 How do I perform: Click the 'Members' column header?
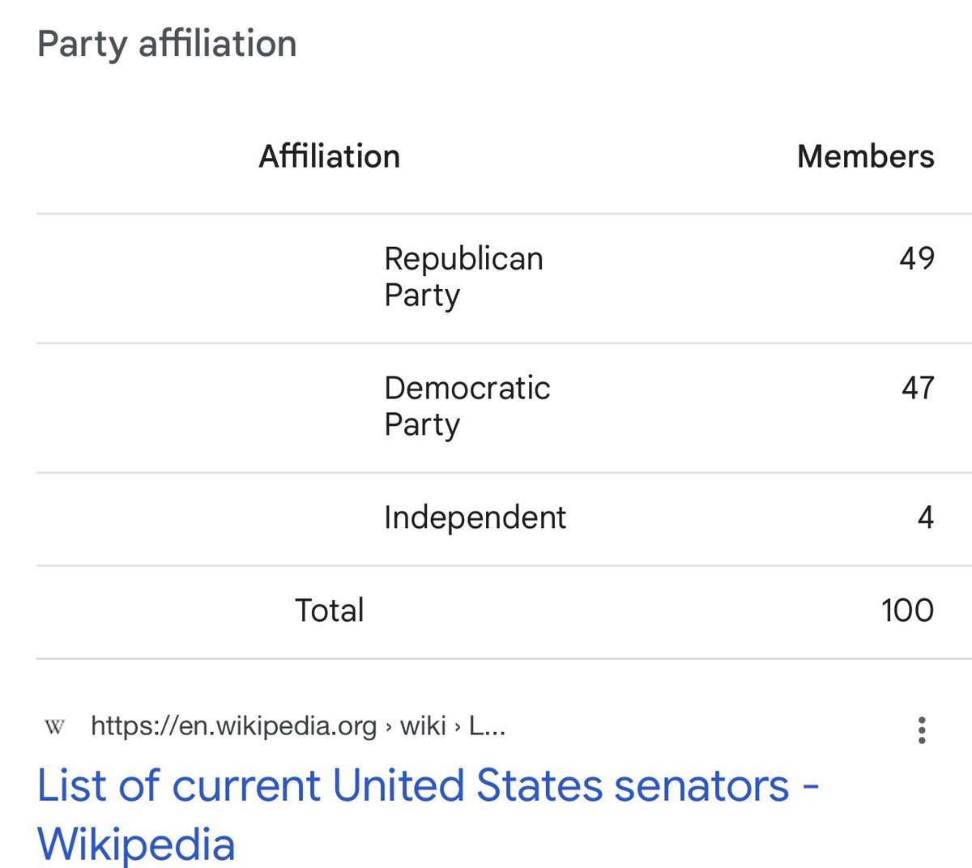pyautogui.click(x=865, y=156)
